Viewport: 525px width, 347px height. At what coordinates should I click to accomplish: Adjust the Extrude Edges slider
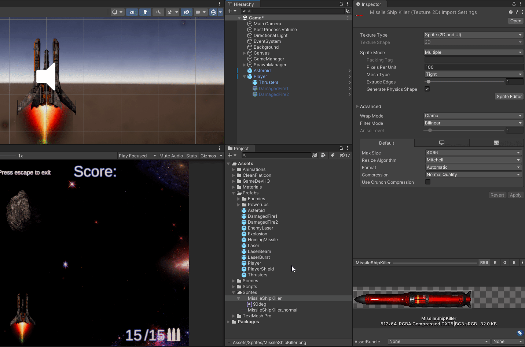pyautogui.click(x=464, y=82)
